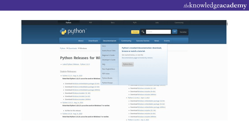
Task: Click into the Search input field
Action: pos(158,32)
